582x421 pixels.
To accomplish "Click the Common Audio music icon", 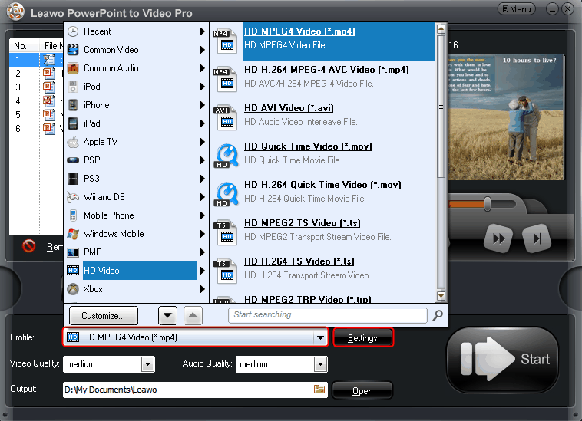I will tap(73, 68).
